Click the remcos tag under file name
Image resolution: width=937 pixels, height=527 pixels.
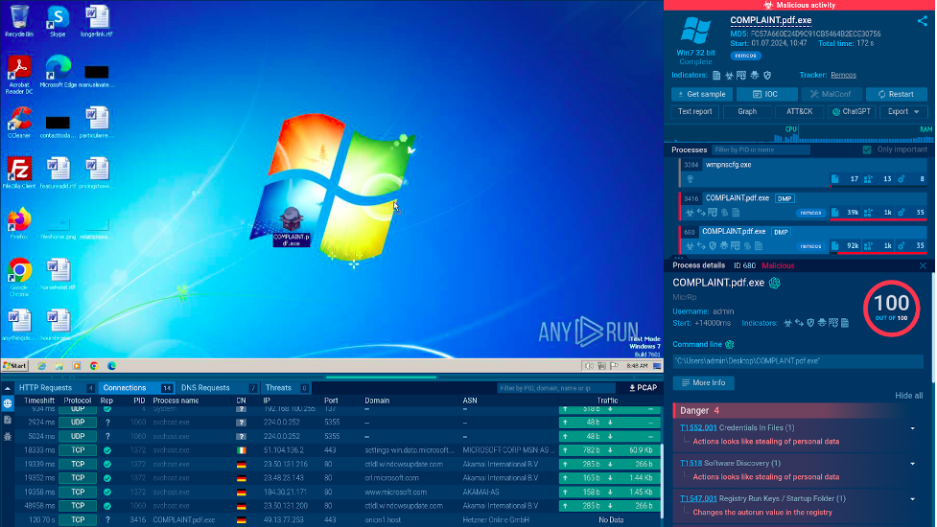[x=745, y=56]
